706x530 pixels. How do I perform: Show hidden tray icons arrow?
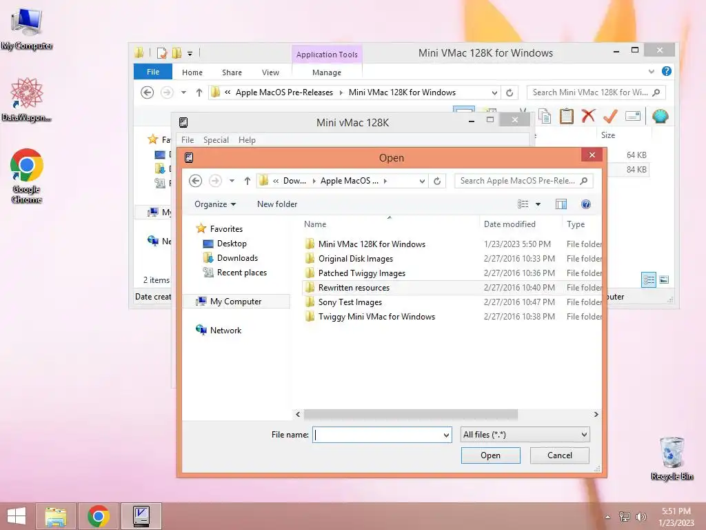(x=608, y=517)
